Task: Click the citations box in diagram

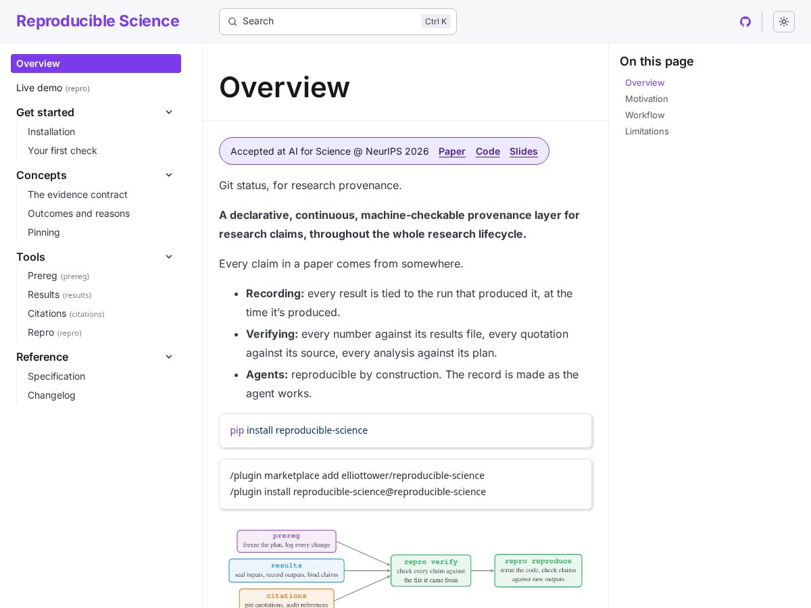Action: (x=287, y=599)
